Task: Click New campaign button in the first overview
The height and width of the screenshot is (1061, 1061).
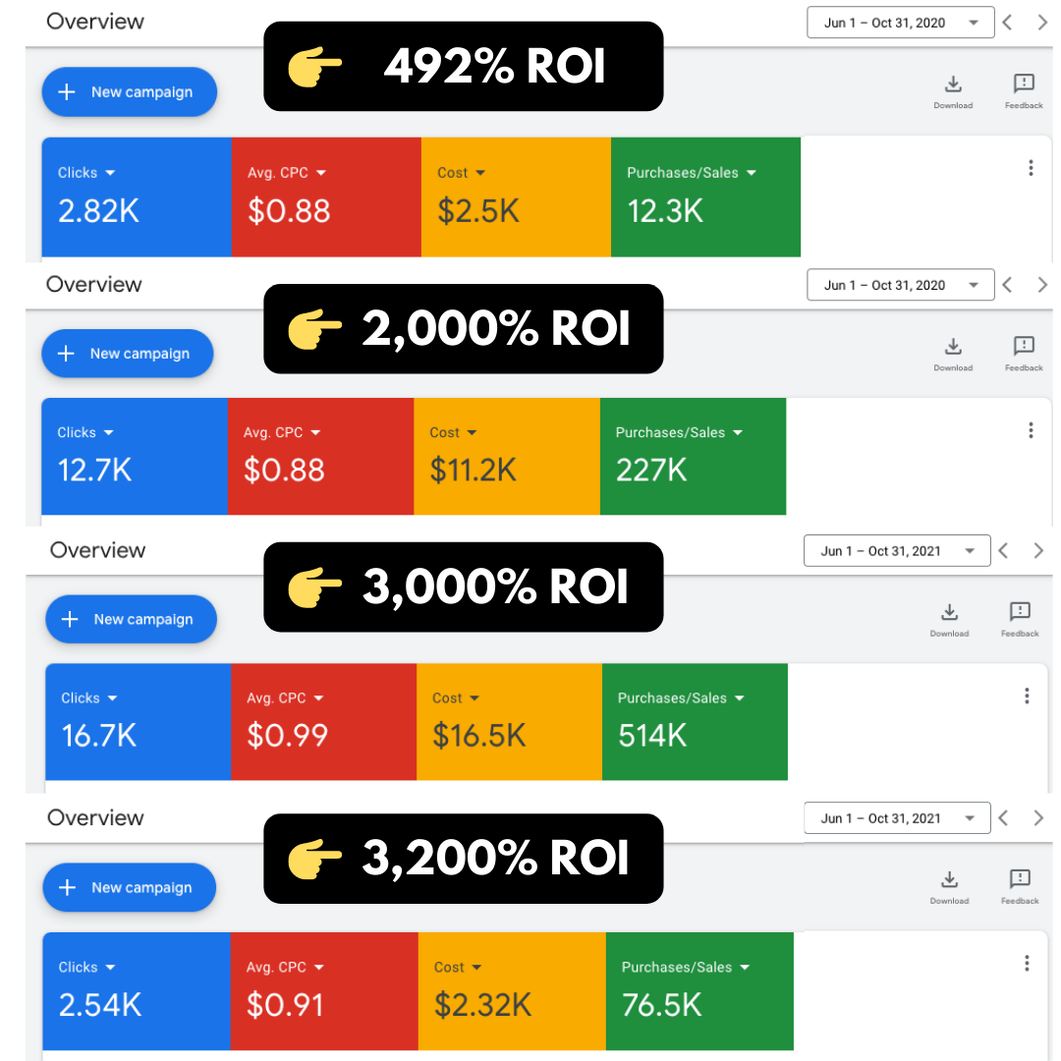Action: pos(130,92)
